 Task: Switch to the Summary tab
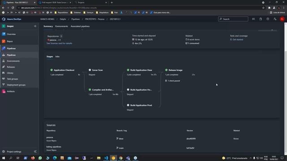click(48, 26)
